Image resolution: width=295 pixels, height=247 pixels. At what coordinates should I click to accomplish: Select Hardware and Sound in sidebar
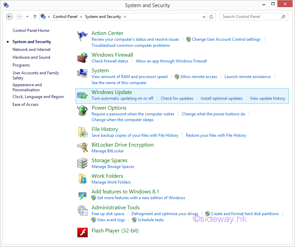(31, 57)
